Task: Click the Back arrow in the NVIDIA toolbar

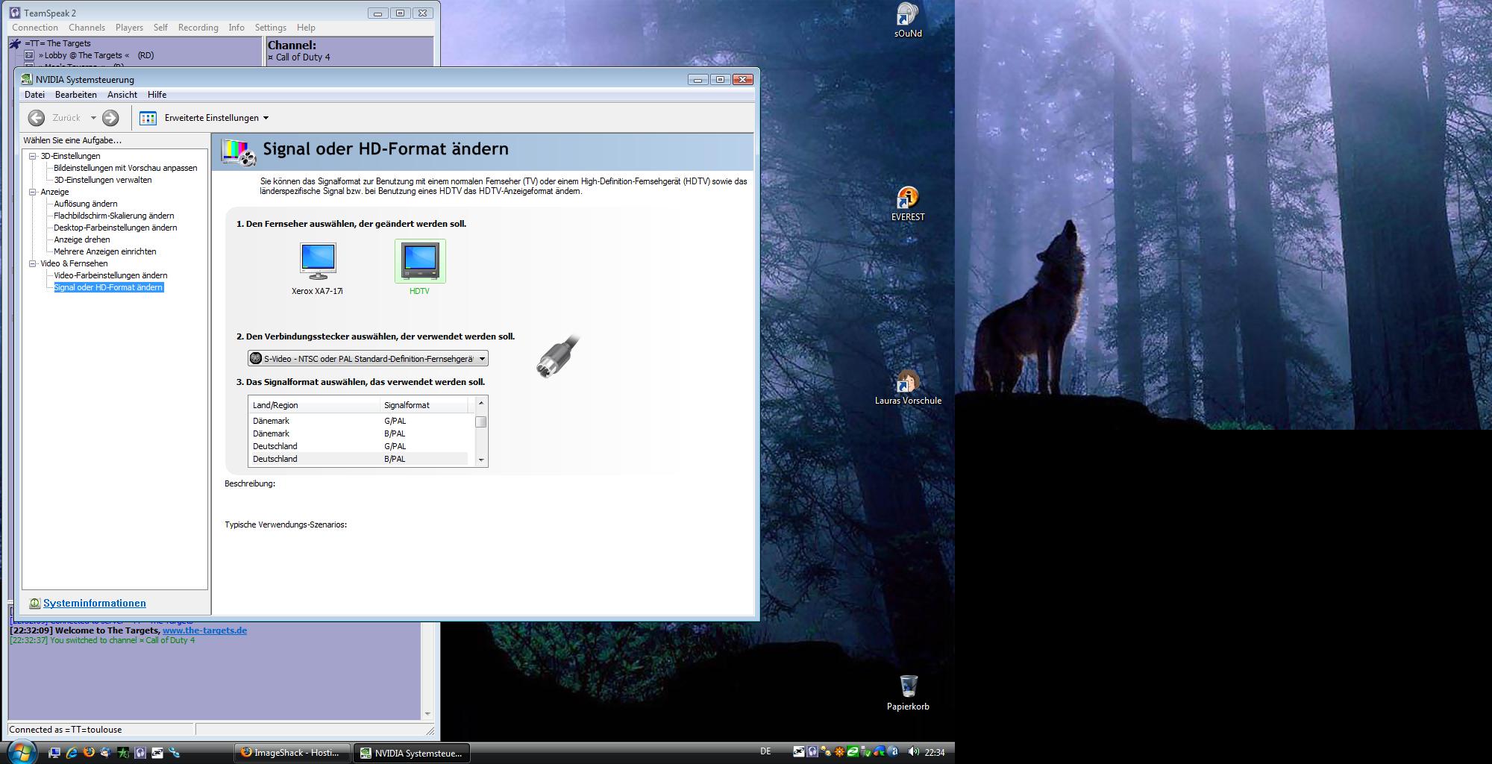Action: 37,118
